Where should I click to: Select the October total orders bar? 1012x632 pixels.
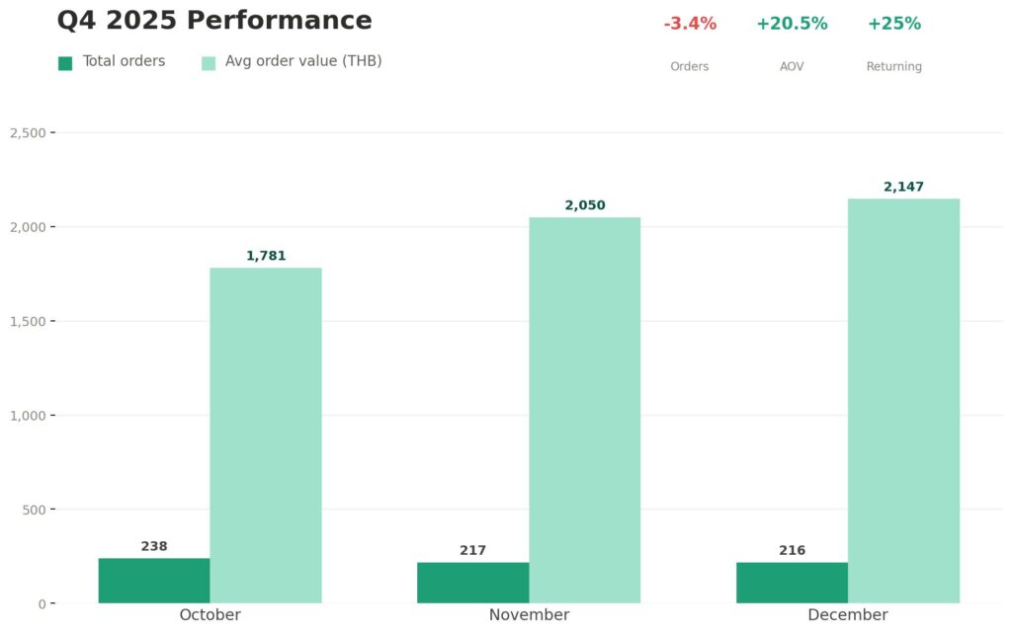(x=154, y=581)
